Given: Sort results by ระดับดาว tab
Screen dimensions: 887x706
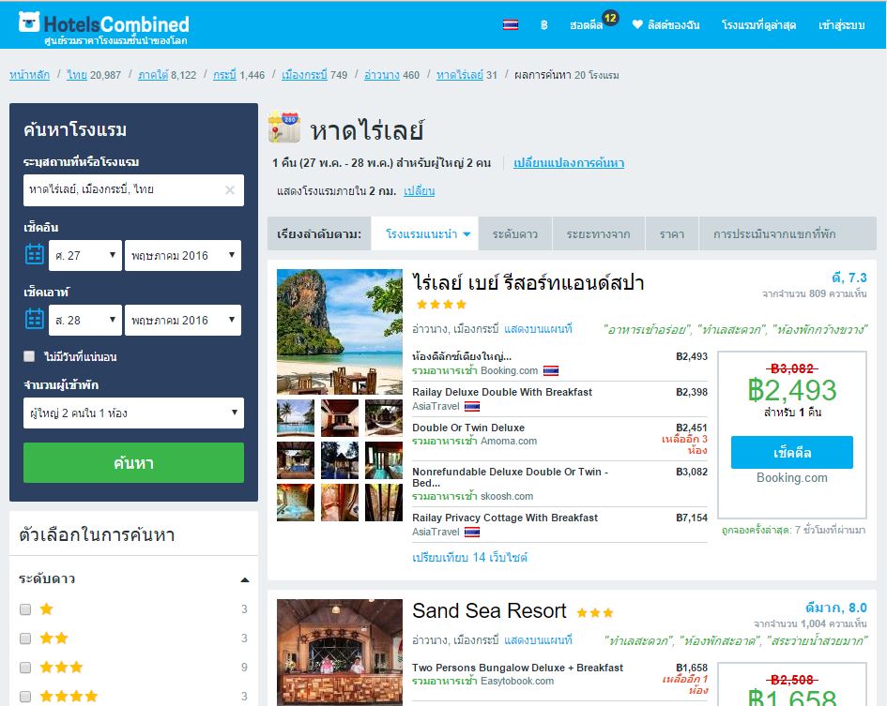Looking at the screenshot, I should click(x=514, y=233).
